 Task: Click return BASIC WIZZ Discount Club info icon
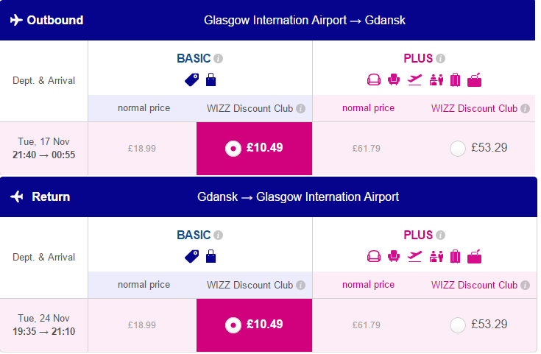point(300,286)
